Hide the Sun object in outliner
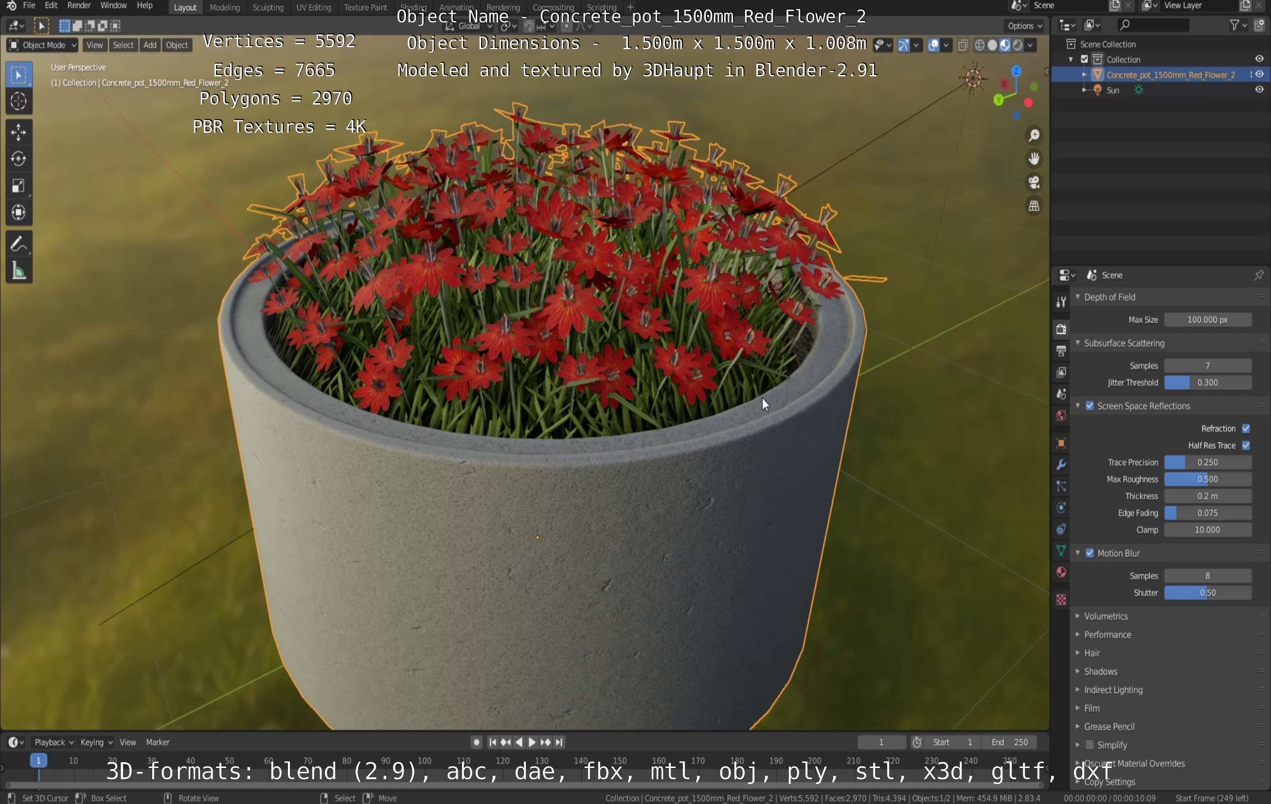The height and width of the screenshot is (804, 1271). click(x=1259, y=90)
